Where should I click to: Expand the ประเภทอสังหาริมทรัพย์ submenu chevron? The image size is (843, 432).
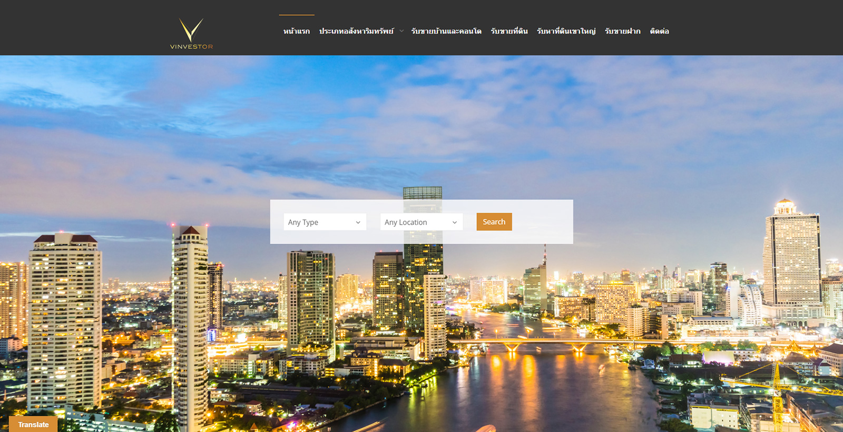(401, 31)
